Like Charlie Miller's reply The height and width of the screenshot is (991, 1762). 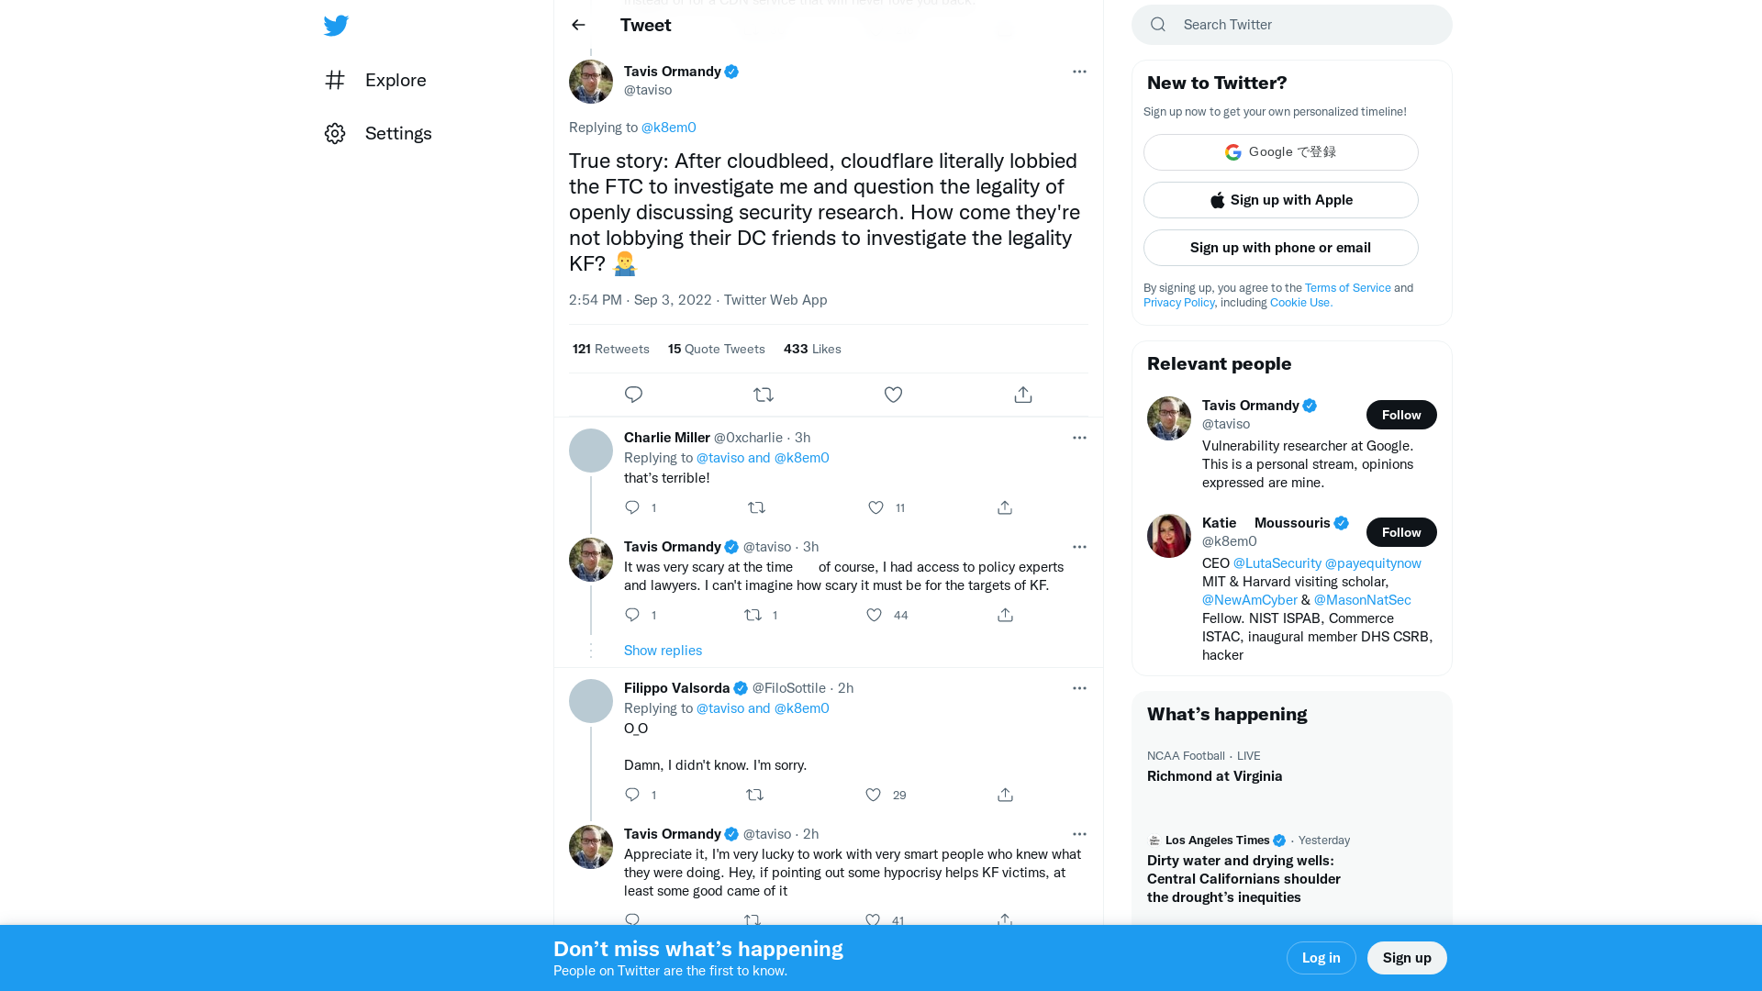pyautogui.click(x=875, y=507)
